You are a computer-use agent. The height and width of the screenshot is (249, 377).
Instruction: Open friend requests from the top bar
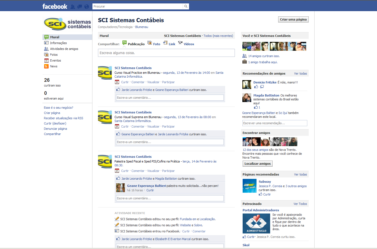[x=72, y=6]
